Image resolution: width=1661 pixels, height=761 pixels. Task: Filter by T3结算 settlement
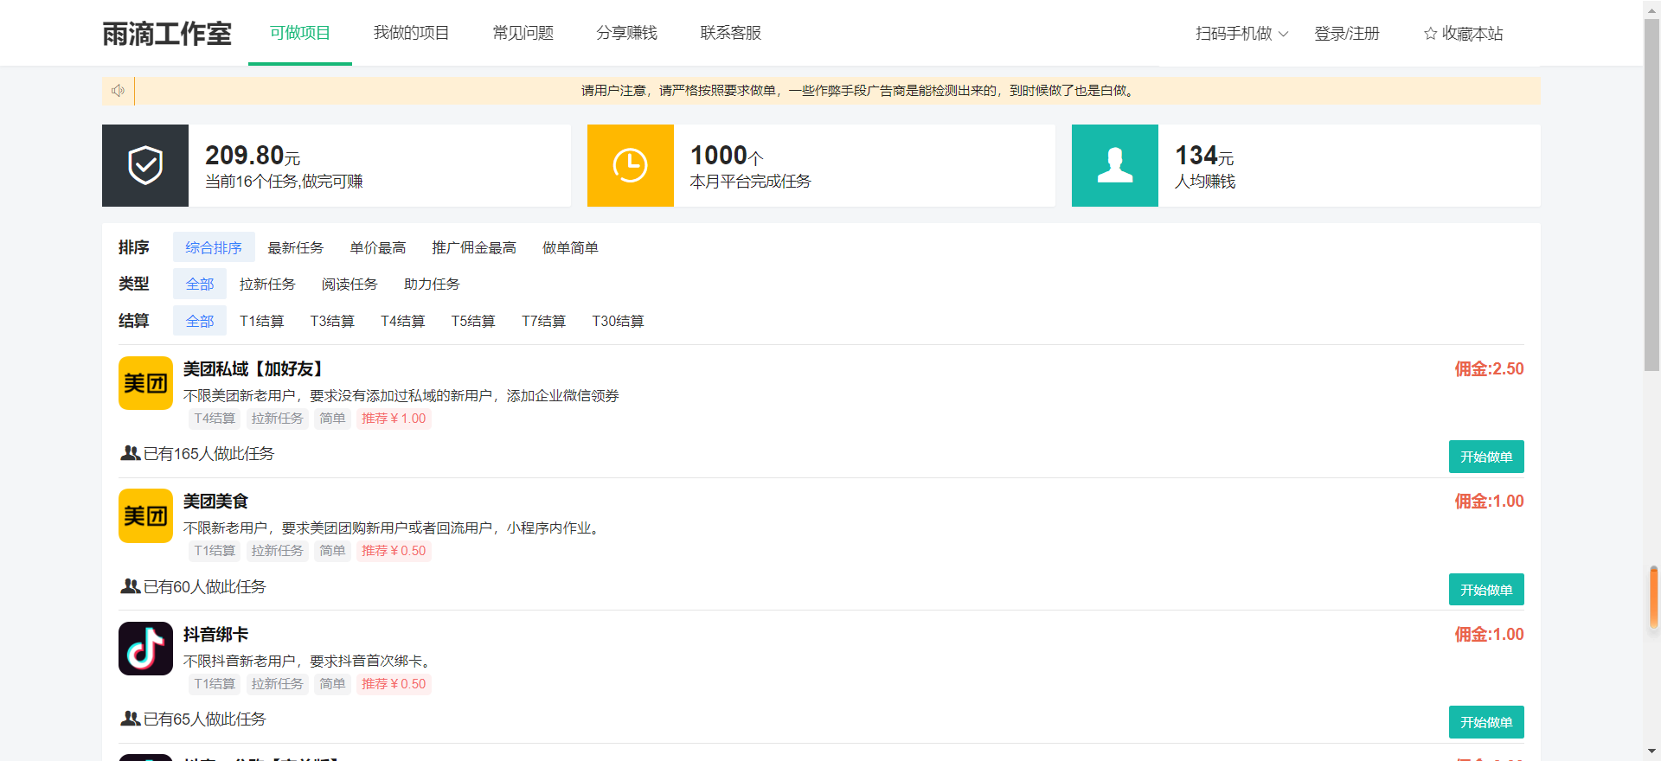(332, 321)
